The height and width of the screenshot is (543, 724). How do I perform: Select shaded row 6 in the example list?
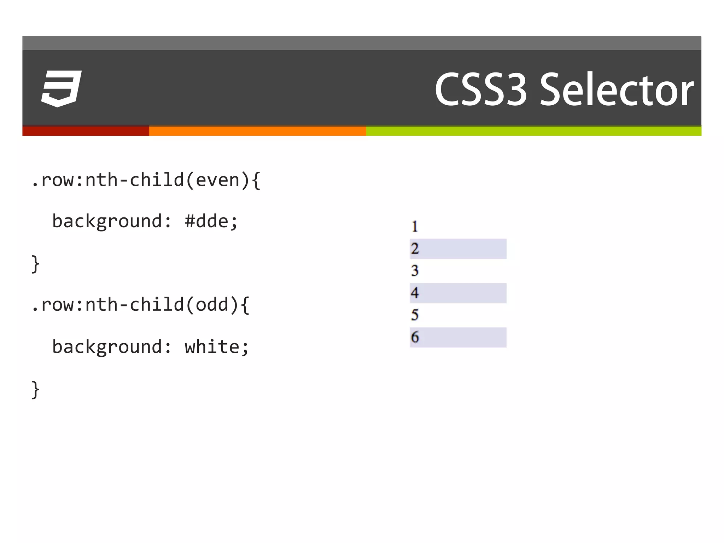[x=458, y=337]
